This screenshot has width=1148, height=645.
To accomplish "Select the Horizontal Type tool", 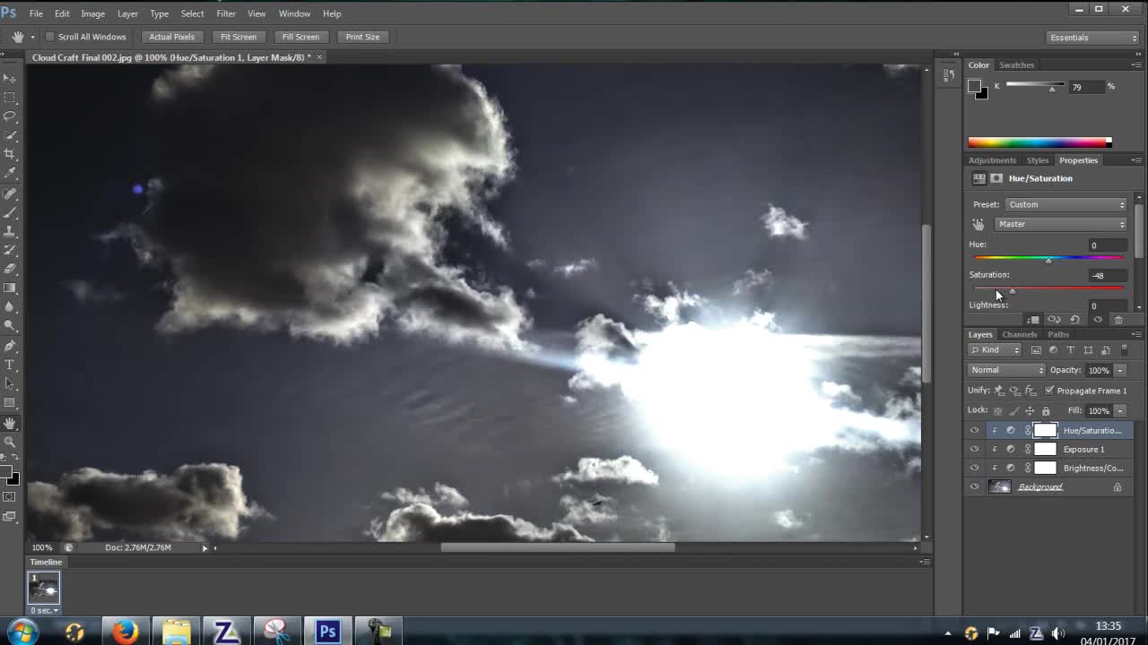I will 10,365.
